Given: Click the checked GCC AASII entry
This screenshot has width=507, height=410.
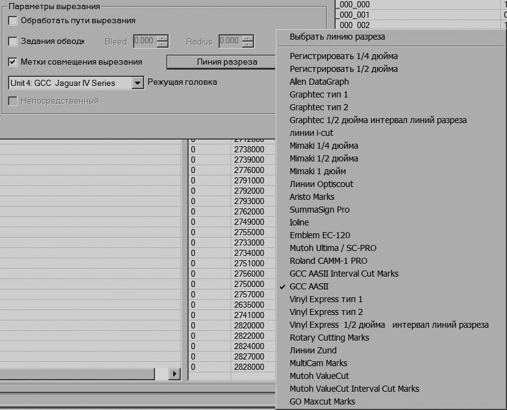Looking at the screenshot, I should [x=309, y=286].
